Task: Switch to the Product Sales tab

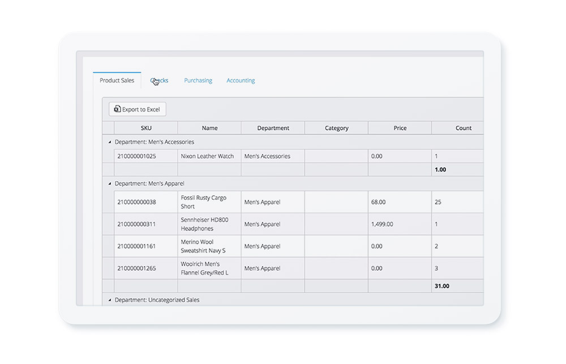Action: pyautogui.click(x=117, y=80)
